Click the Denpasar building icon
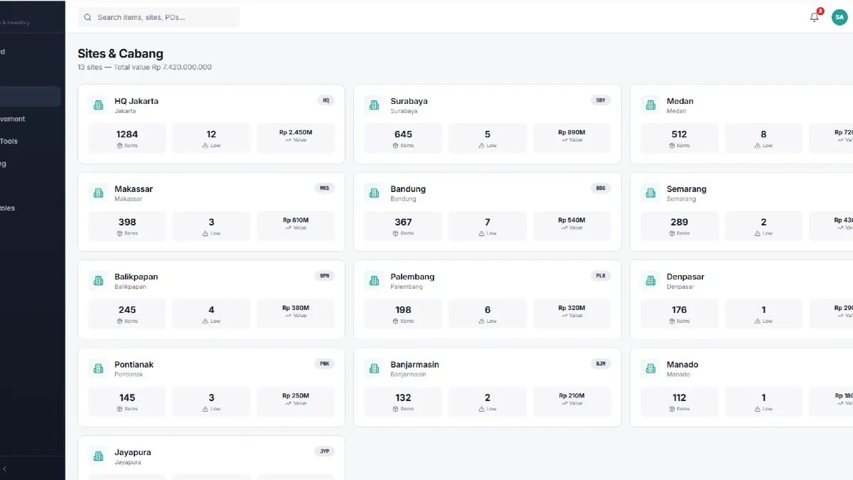The image size is (853, 480). 650,281
